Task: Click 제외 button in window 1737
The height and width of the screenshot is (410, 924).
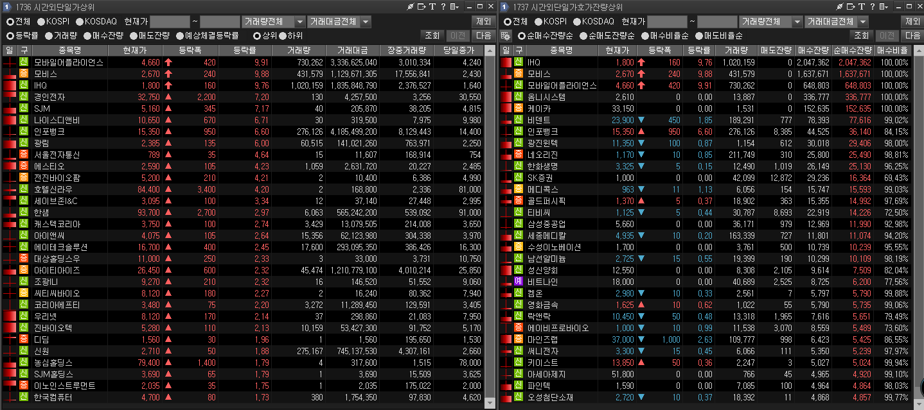Action: pyautogui.click(x=913, y=21)
